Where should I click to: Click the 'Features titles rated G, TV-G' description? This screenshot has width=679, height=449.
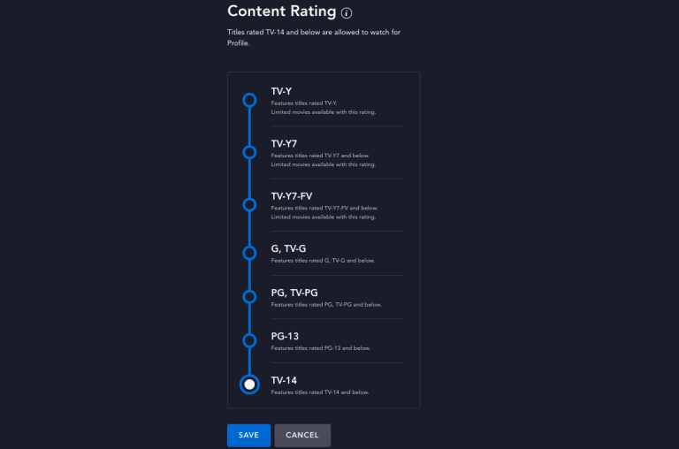(323, 261)
